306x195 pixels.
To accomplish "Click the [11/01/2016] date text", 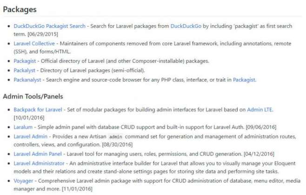I will 77,189.
